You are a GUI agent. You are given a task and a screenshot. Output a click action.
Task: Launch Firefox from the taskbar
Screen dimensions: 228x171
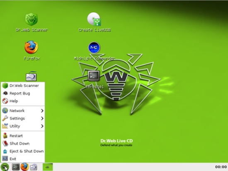24,167
